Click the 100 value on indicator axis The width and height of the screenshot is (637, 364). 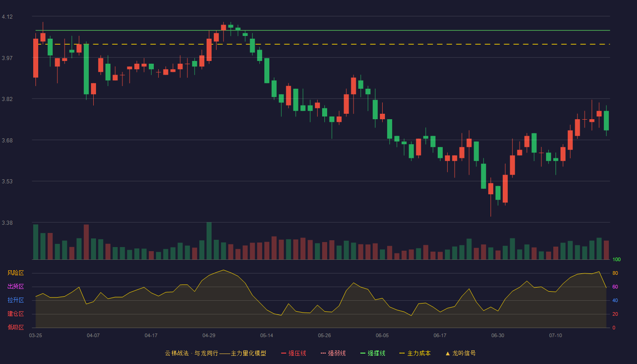617,260
